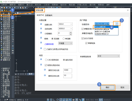Toggle Lineweight display icon in status bar
This screenshot has width=132, height=101.
click(x=73, y=100)
